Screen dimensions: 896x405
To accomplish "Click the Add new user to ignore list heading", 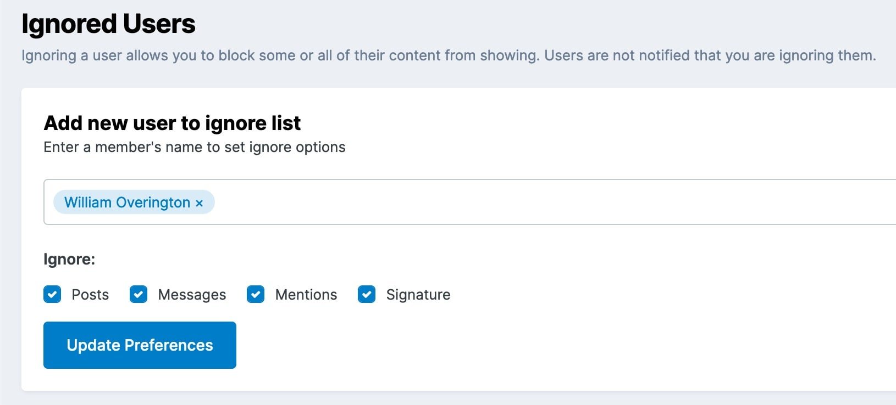I will (x=172, y=123).
